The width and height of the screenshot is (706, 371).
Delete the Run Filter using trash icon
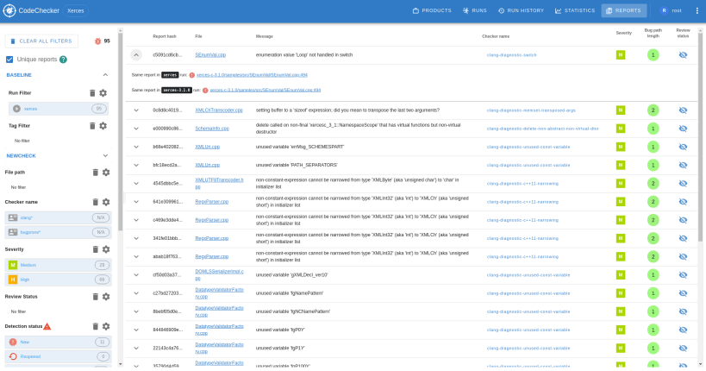click(x=92, y=93)
